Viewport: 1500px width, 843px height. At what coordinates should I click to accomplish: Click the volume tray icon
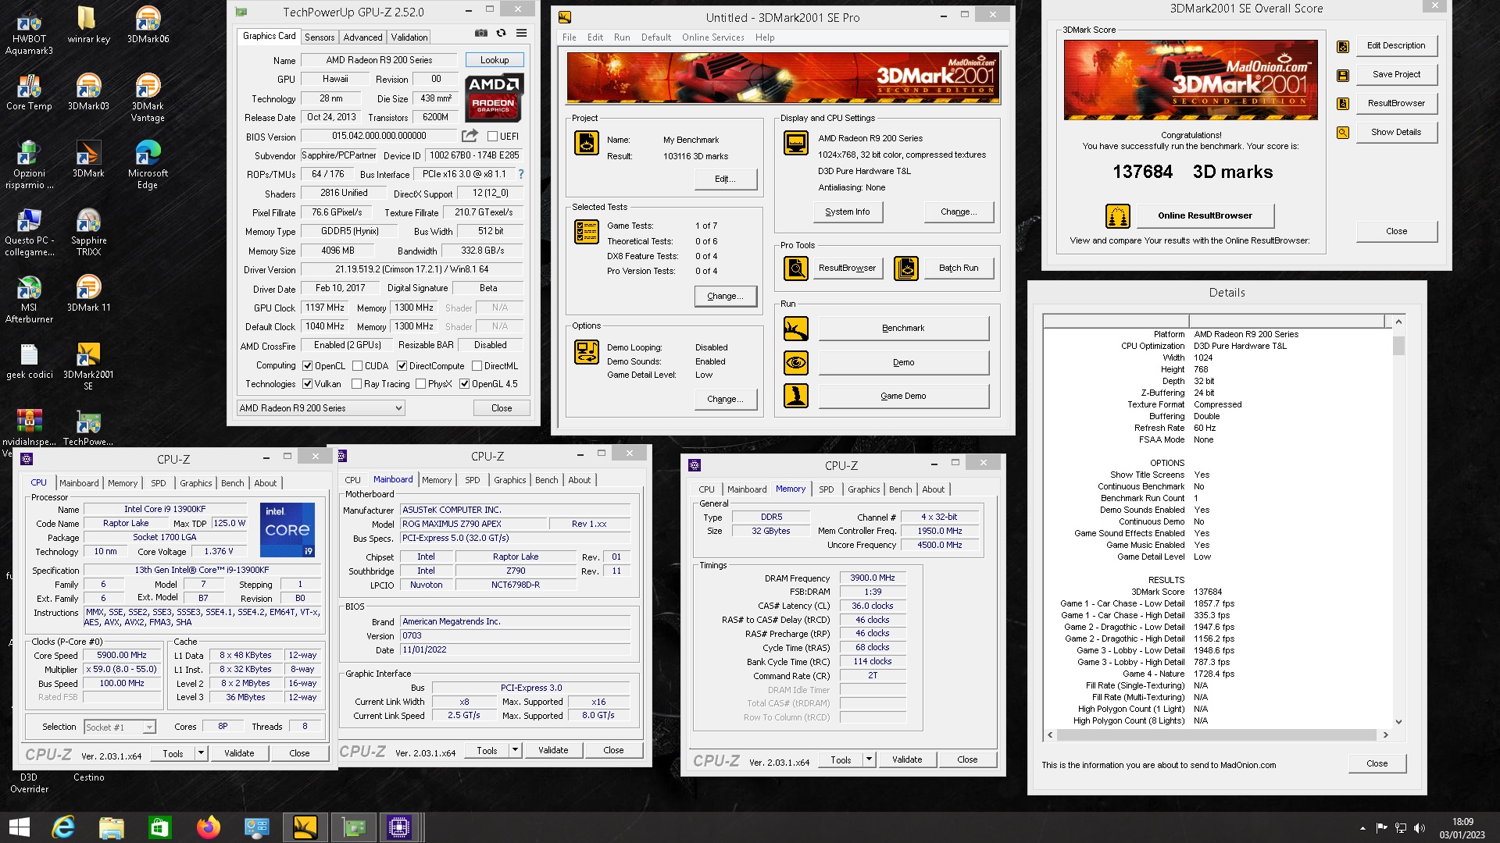point(1420,828)
